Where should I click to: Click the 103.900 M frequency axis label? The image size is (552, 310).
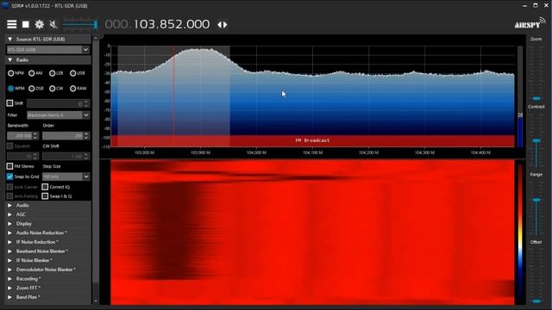(200, 152)
